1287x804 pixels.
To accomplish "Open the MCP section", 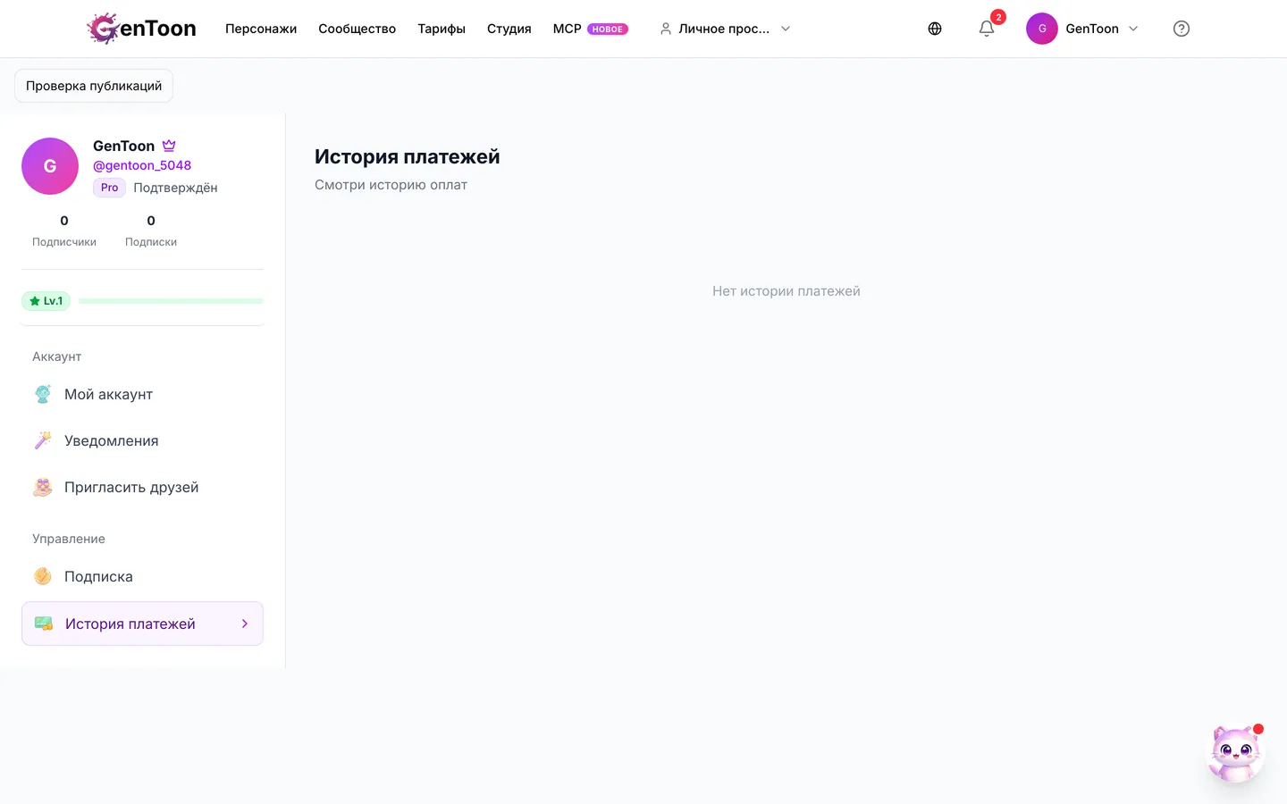I will [568, 29].
